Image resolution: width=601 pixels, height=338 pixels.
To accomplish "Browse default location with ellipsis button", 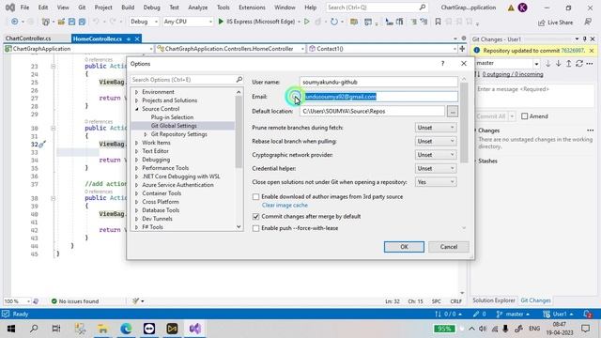I will pos(453,111).
